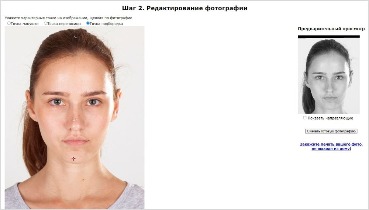The width and height of the screenshot is (369, 210).
Task: Click the "Предварительный просмотр" heading
Action: [x=331, y=29]
